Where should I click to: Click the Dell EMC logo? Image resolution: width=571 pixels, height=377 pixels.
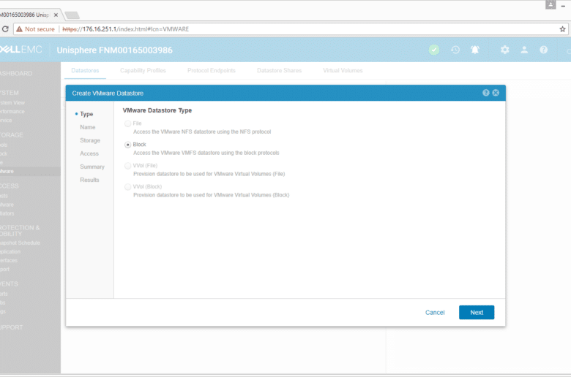click(20, 50)
